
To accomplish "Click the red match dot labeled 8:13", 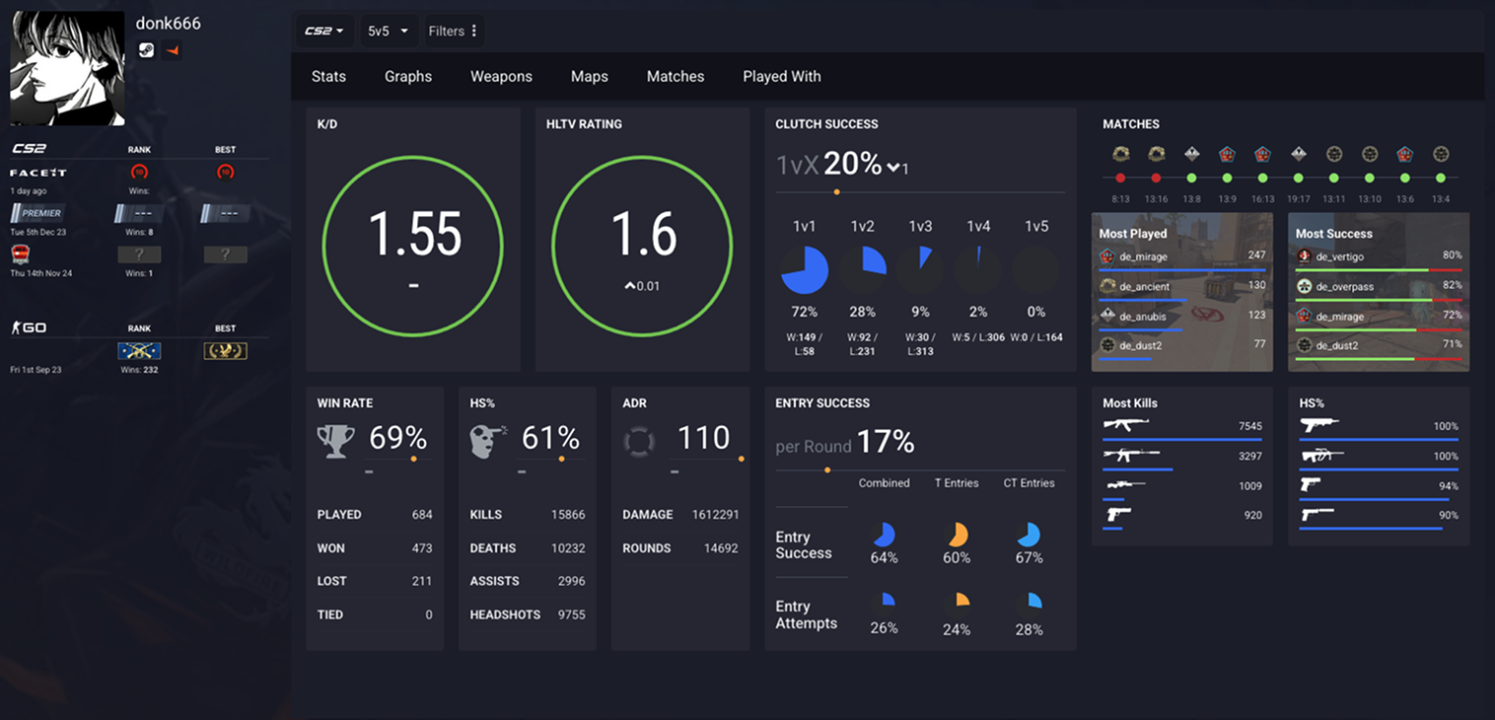I will point(1120,179).
